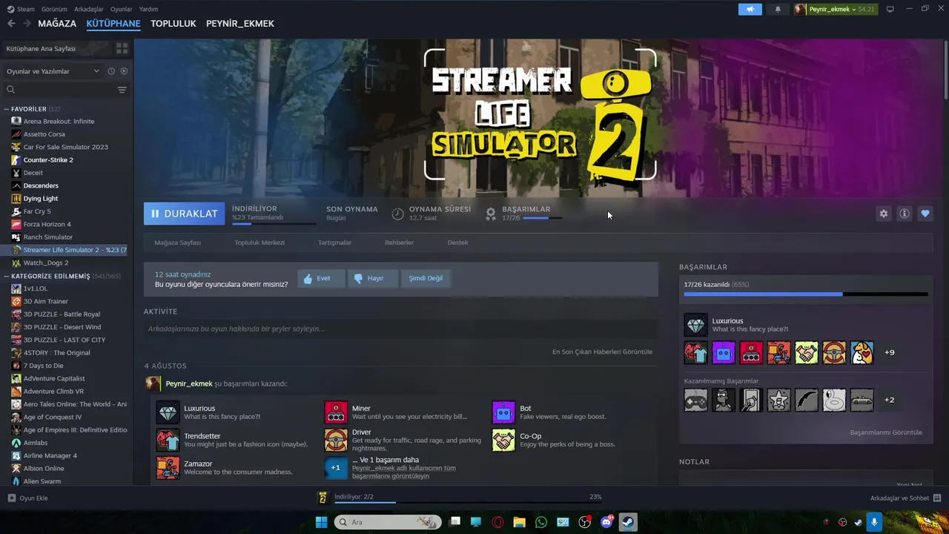Open Discord from the taskbar
This screenshot has width=949, height=534.
point(606,522)
